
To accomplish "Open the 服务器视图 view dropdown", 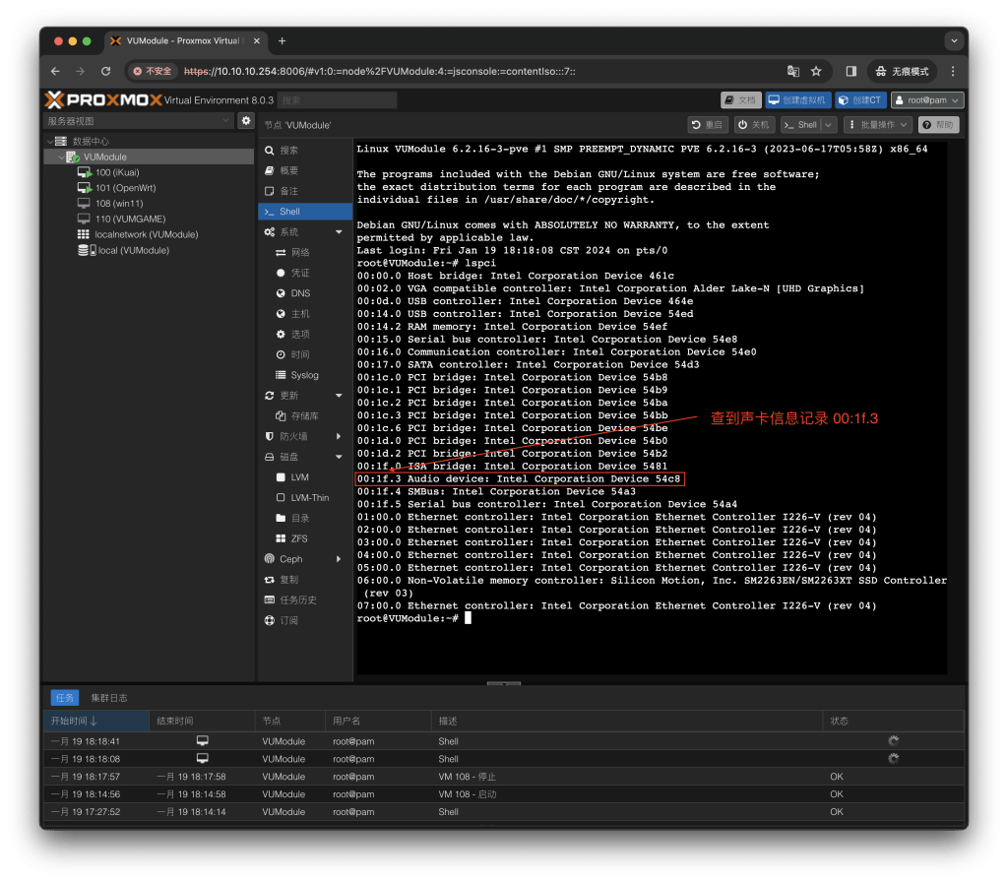I will 138,121.
